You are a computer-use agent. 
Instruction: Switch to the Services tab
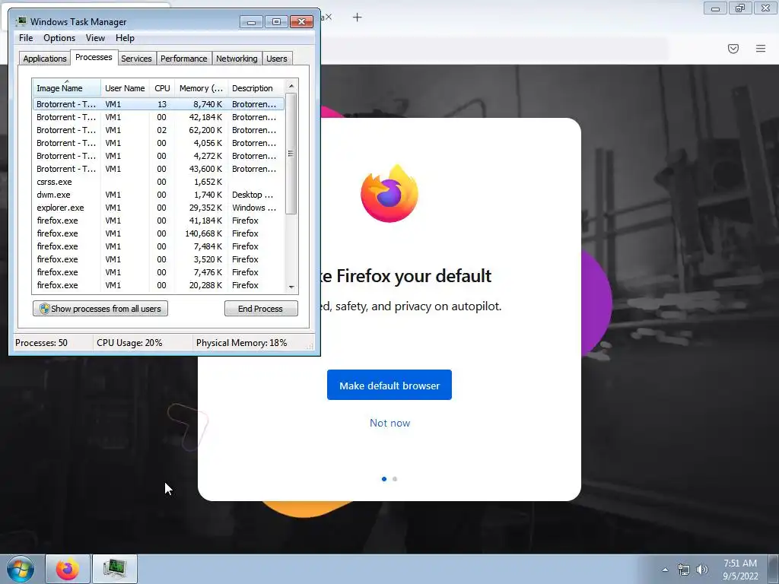[x=136, y=59]
